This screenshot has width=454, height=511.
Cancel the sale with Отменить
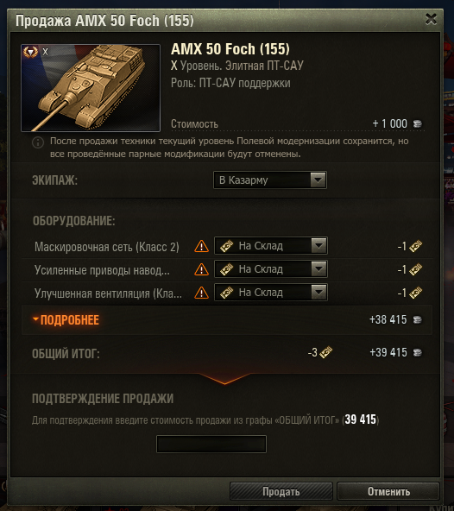pyautogui.click(x=388, y=491)
